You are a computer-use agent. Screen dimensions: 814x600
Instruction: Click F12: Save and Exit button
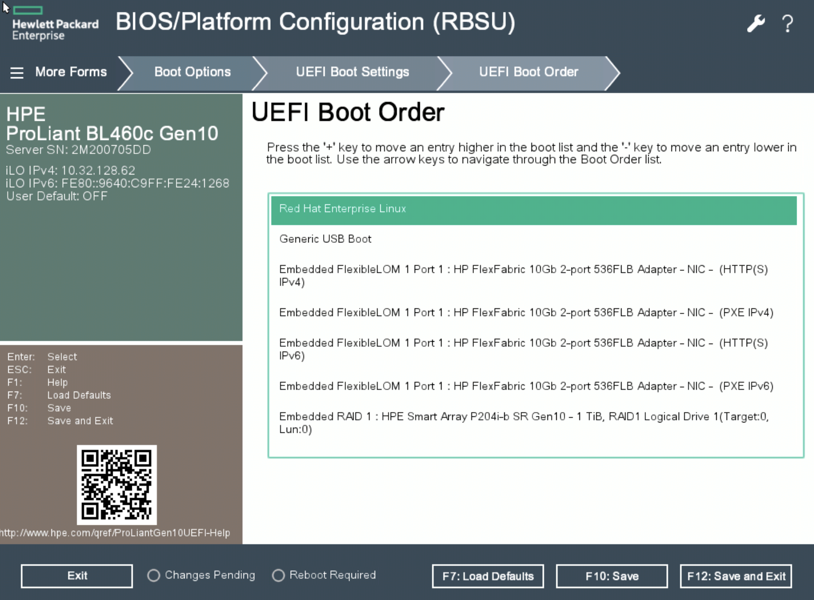[x=736, y=576]
